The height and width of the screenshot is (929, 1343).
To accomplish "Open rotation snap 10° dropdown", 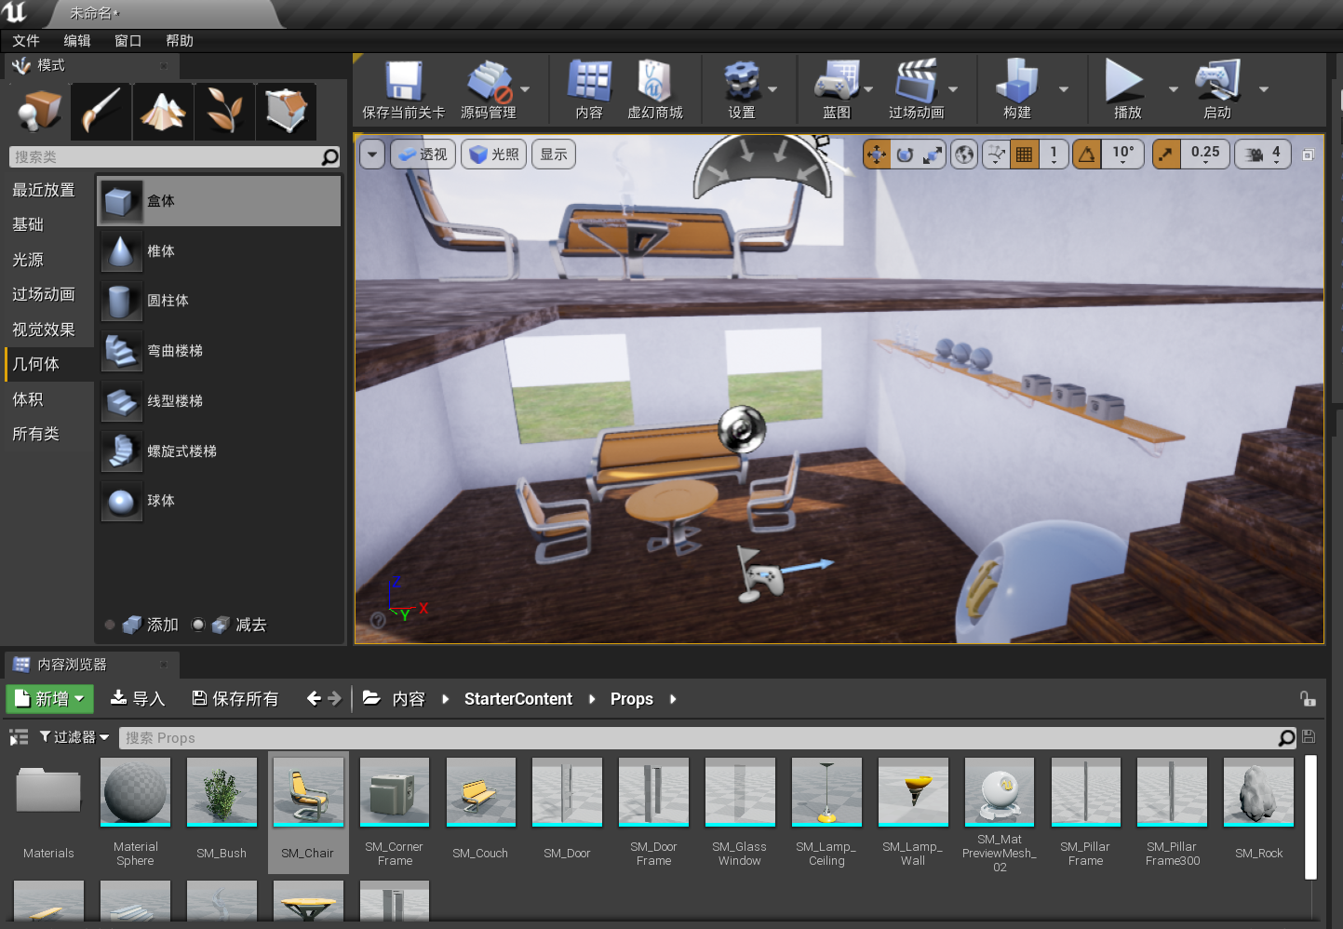I will coord(1123,155).
